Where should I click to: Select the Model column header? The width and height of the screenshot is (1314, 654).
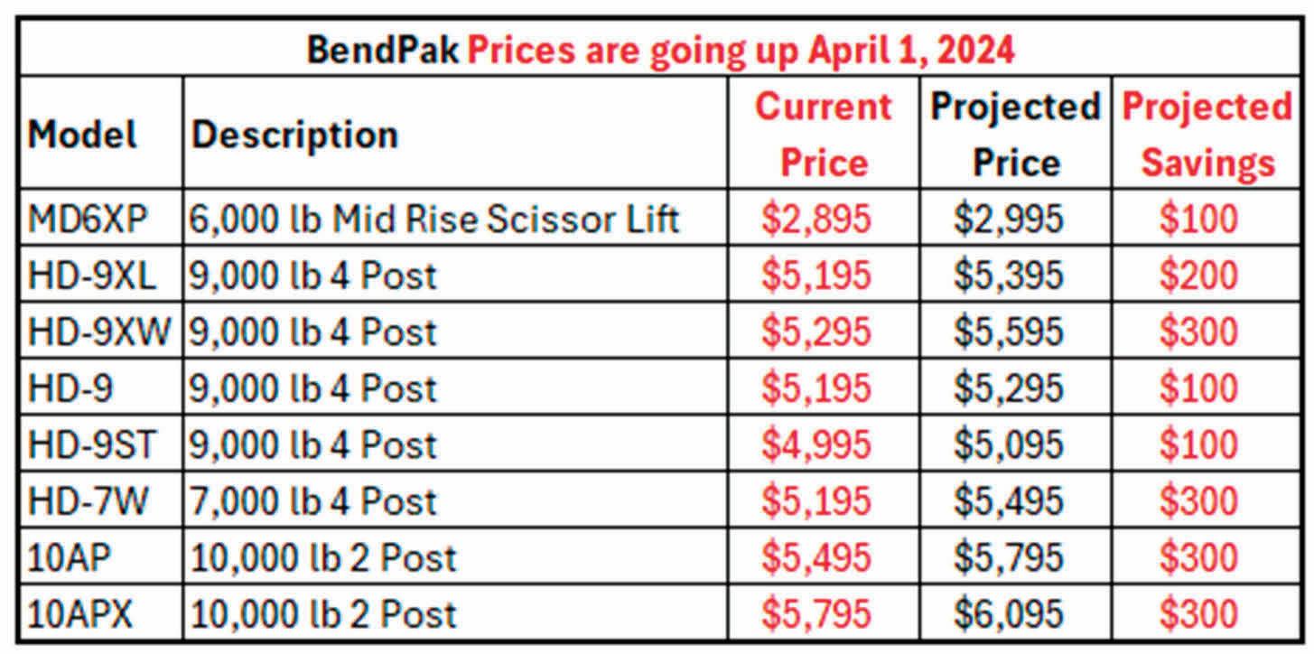(83, 135)
